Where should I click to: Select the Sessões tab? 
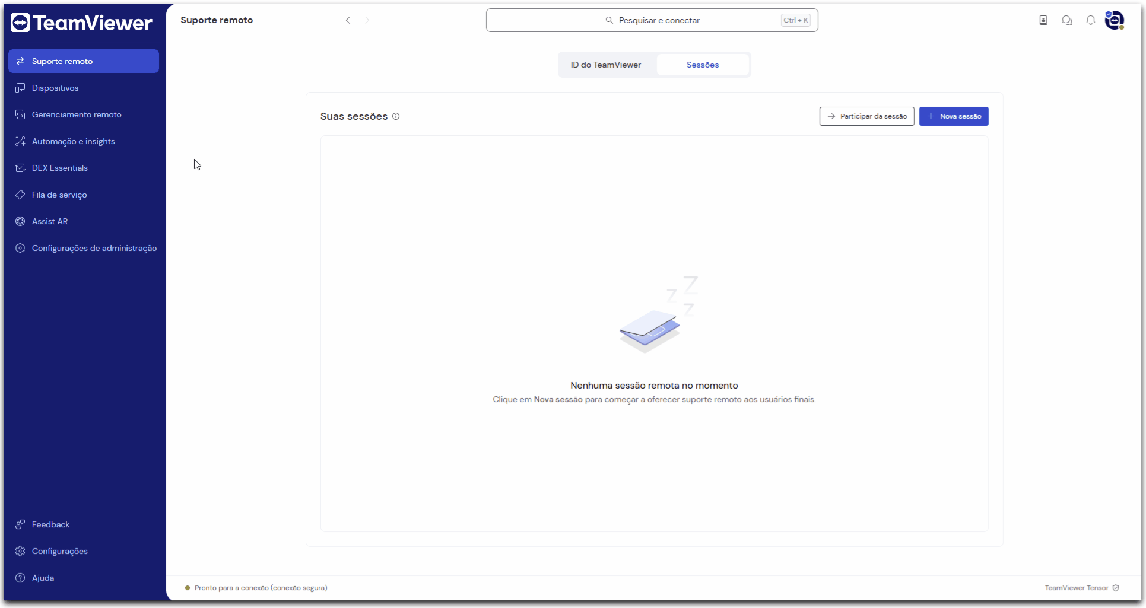coord(702,65)
